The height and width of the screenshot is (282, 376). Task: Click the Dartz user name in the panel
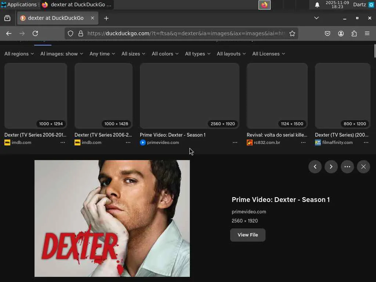(359, 4)
